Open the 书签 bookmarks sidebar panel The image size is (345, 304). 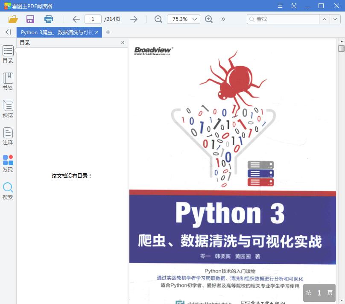(x=8, y=82)
